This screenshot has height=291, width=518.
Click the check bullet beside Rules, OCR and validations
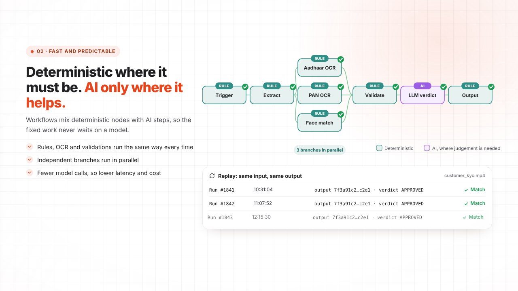click(30, 147)
